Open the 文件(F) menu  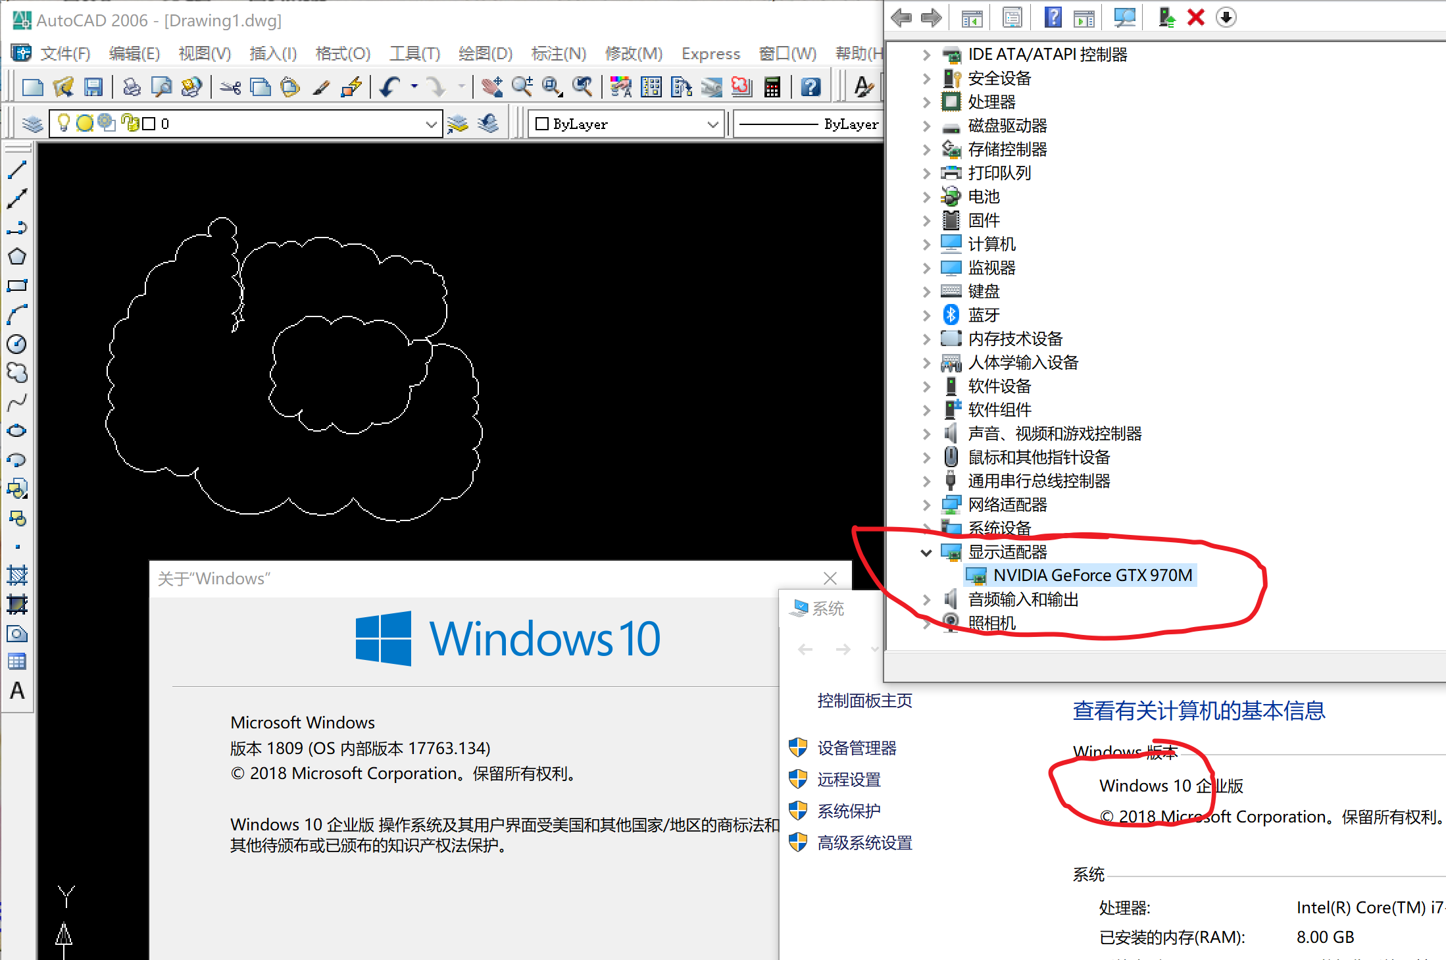click(x=65, y=53)
